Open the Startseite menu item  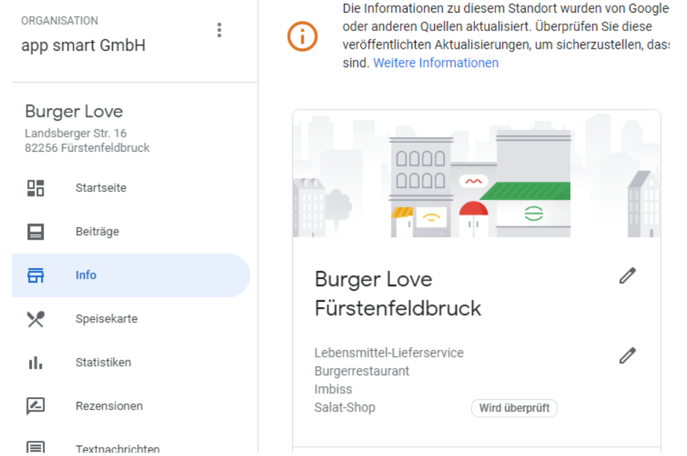pyautogui.click(x=101, y=188)
